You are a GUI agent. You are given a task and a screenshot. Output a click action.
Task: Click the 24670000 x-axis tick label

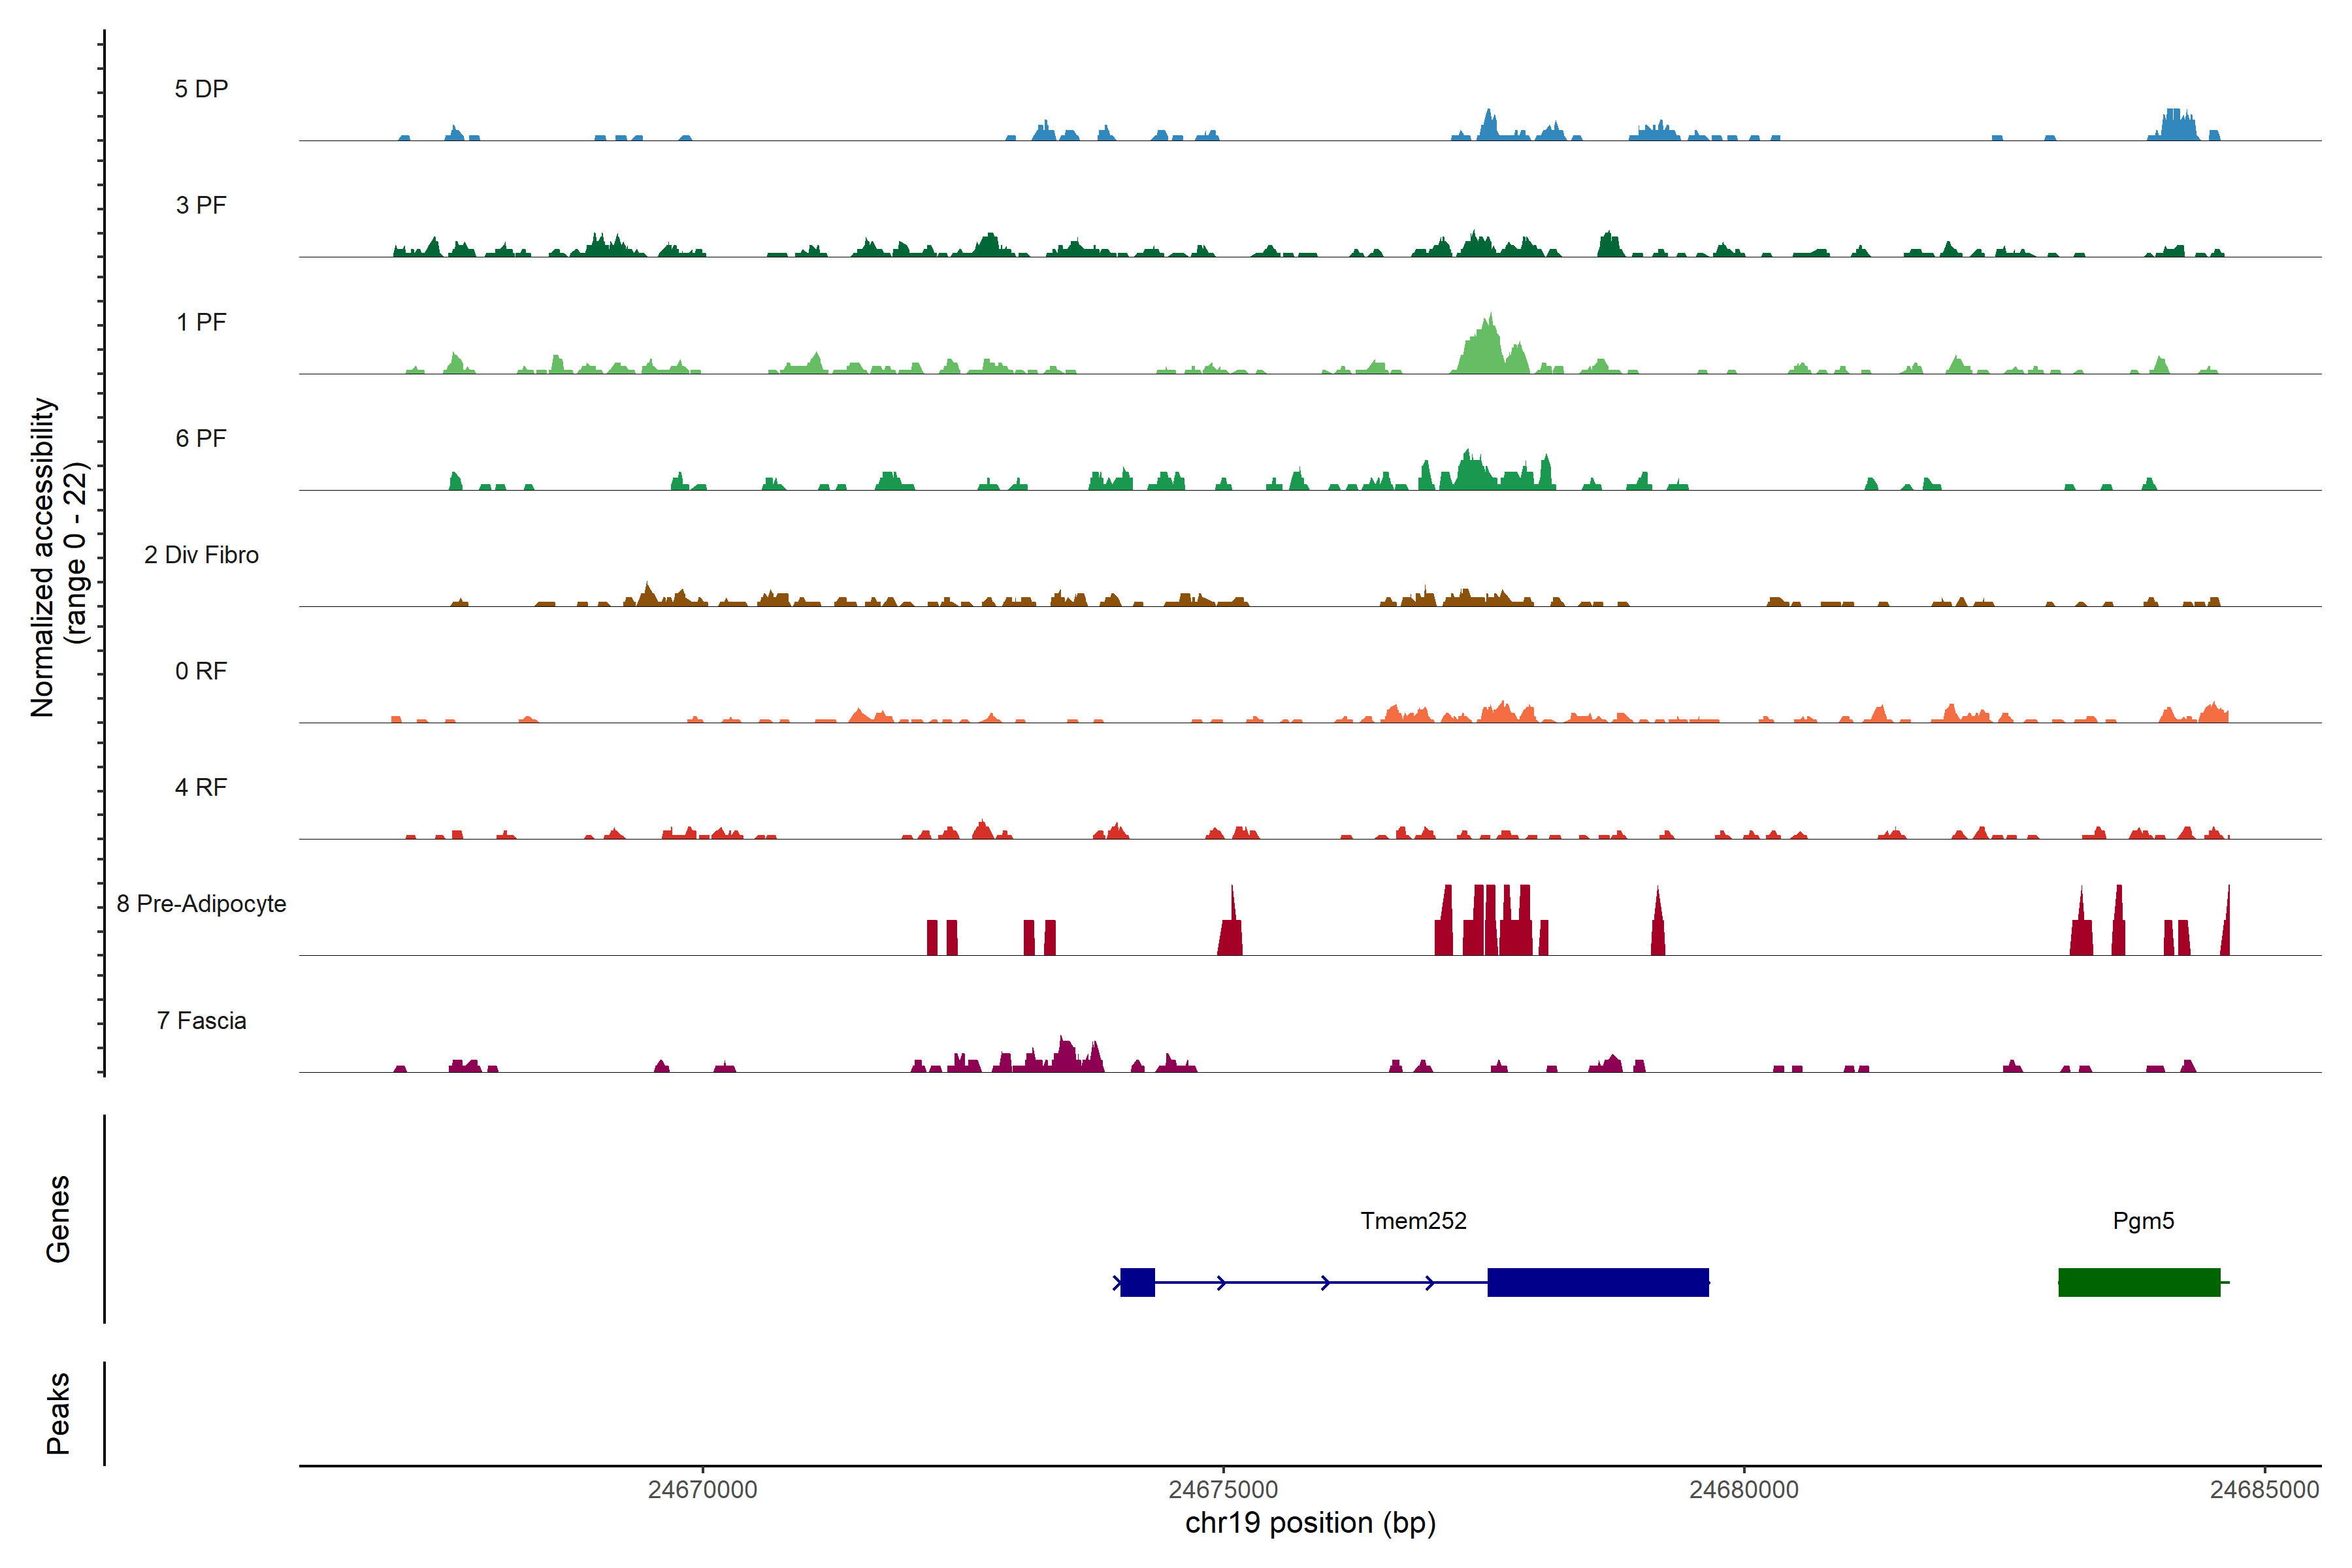point(702,1489)
